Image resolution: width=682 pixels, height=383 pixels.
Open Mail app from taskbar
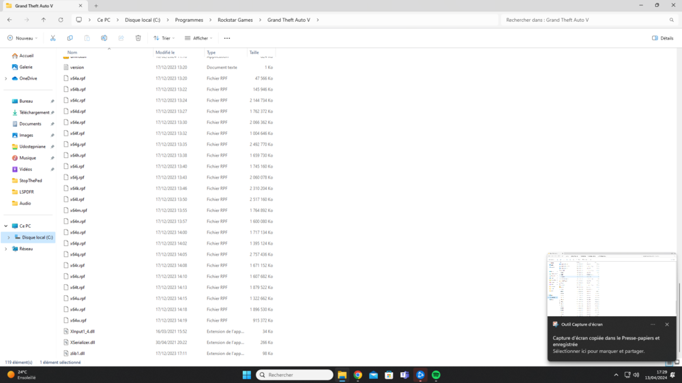click(374, 375)
